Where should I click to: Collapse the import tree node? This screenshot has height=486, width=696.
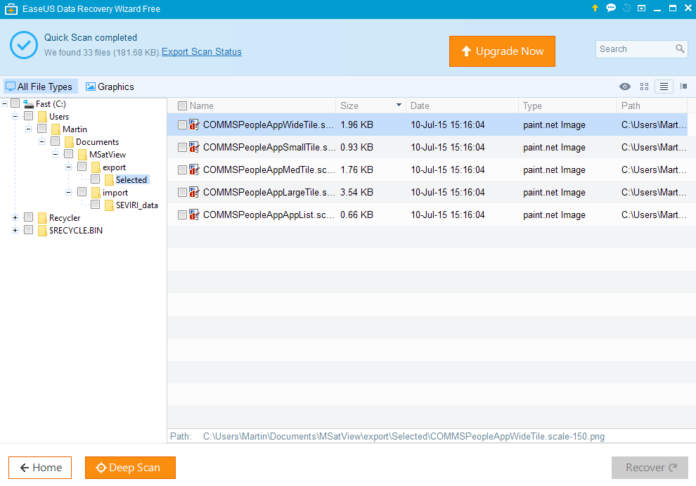click(x=68, y=192)
